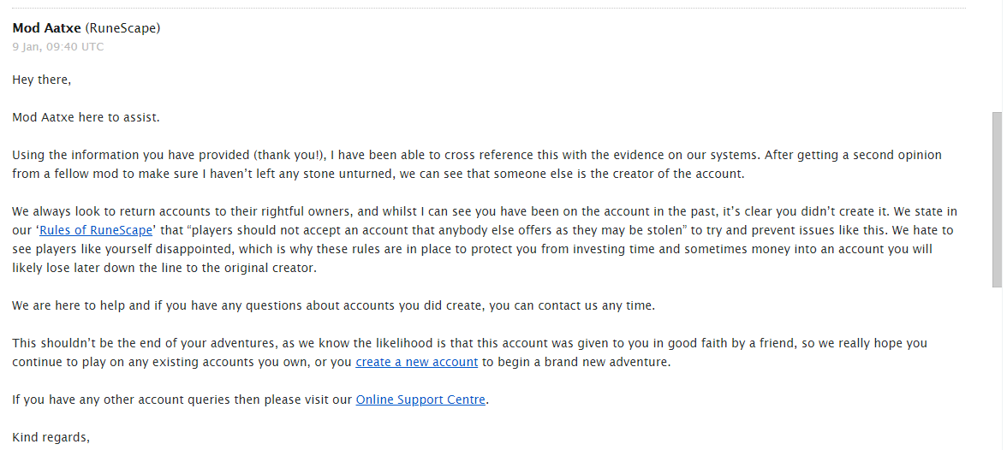Click the quoted 'players should not accept' rule text
This screenshot has height=450, width=1007.
(360, 230)
